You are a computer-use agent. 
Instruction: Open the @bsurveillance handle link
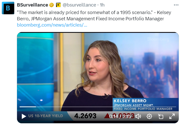point(79,5)
